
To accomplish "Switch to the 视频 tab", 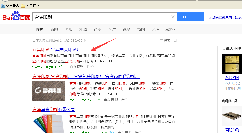I will 127,29.
